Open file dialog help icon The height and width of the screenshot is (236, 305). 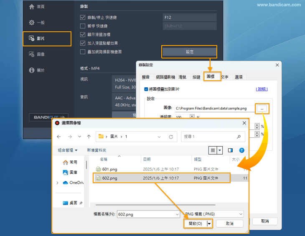[241, 150]
